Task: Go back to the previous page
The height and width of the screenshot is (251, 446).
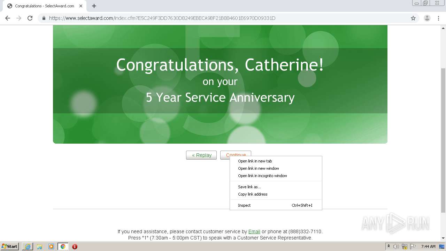Action: (x=8, y=18)
